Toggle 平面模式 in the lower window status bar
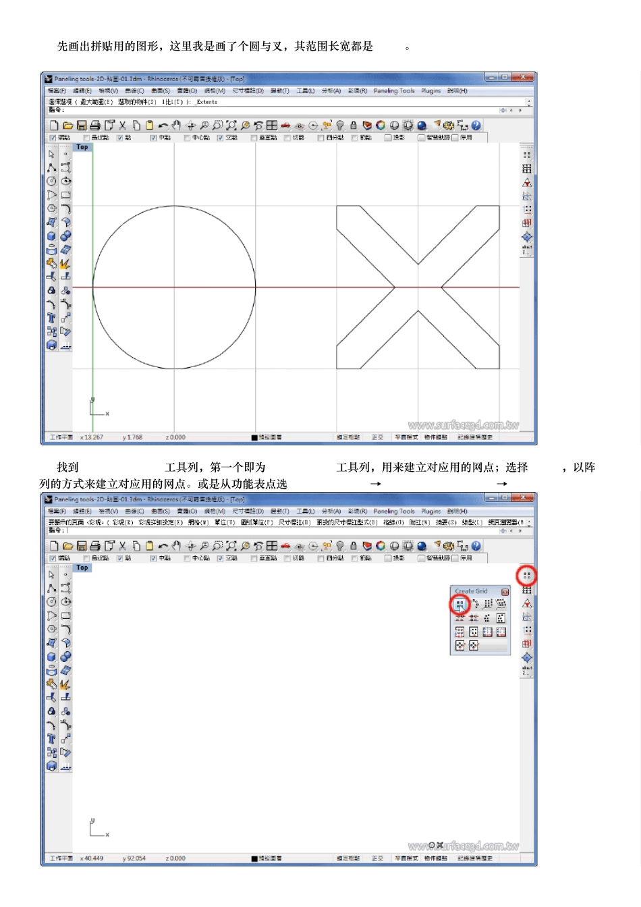Viewport: 641px width, 907px height. [x=406, y=858]
